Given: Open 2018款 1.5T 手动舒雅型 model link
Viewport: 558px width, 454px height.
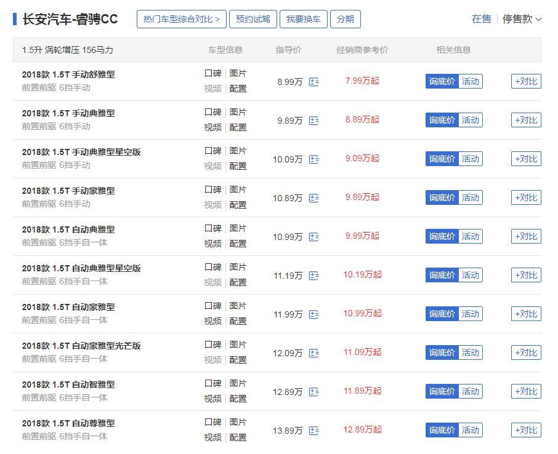Looking at the screenshot, I should coord(68,74).
